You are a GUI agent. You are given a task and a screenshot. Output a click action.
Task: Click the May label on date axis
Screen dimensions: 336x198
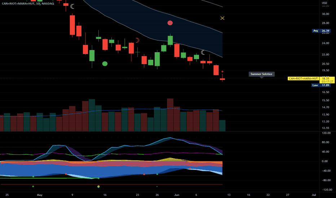tap(40, 195)
